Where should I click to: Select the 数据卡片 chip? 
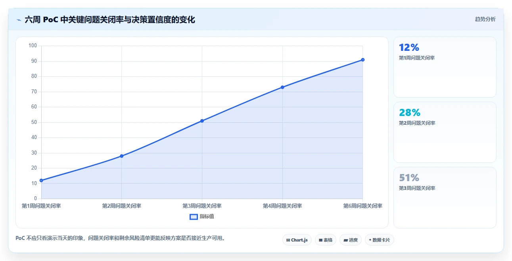(379, 240)
